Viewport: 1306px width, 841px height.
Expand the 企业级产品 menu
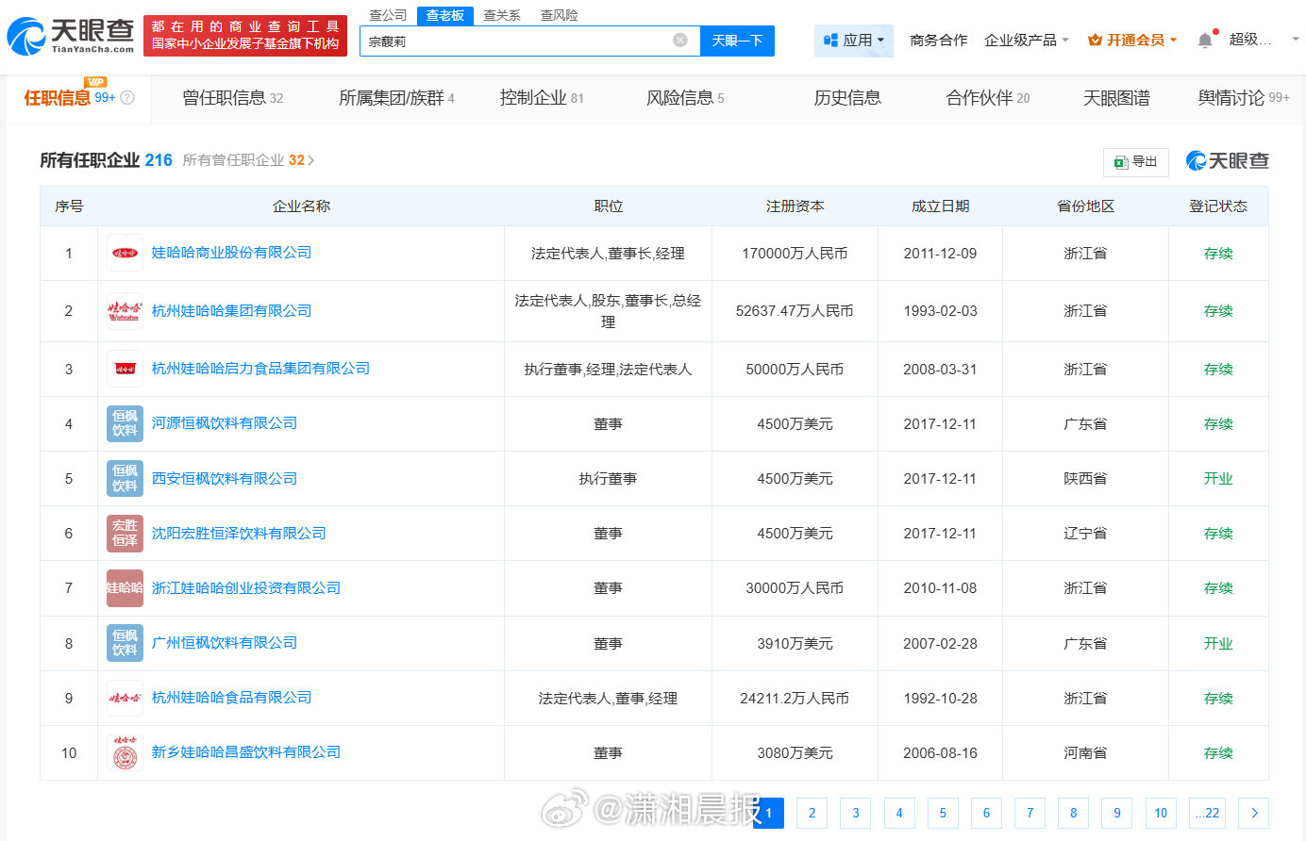tap(1027, 40)
